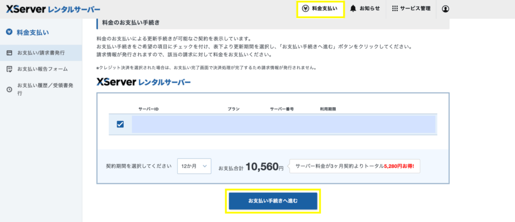This screenshot has width=515, height=222.
Task: Click the clock icon for お支払い履歴
Action: tap(9, 89)
